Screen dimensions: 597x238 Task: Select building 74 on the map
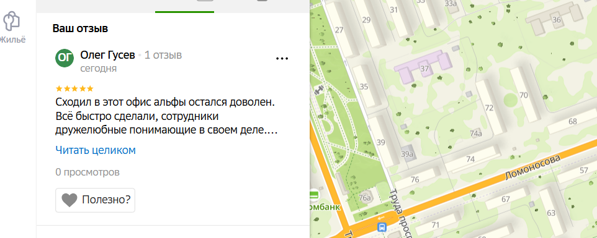(x=470, y=159)
